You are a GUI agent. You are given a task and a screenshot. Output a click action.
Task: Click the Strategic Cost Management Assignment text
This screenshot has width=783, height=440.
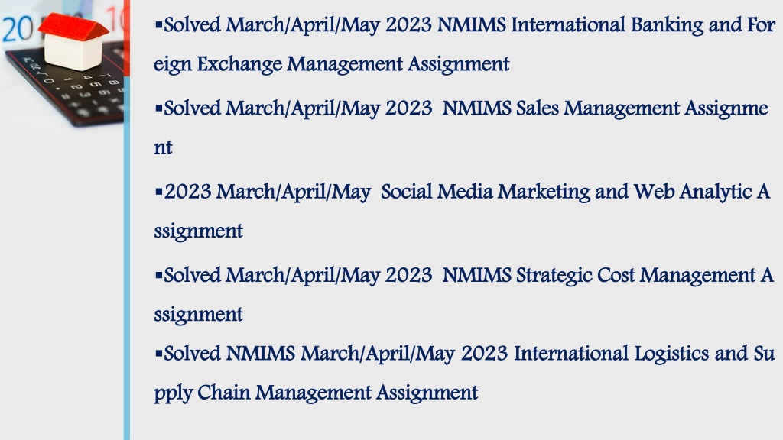(463, 295)
